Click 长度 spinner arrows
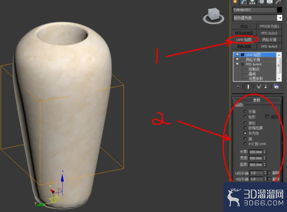This screenshot has width=287, height=212. click(265, 152)
